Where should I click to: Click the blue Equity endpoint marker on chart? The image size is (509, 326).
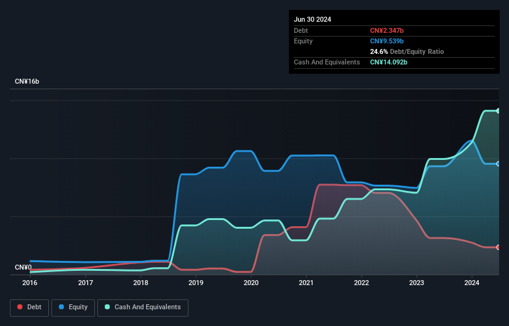(x=498, y=164)
